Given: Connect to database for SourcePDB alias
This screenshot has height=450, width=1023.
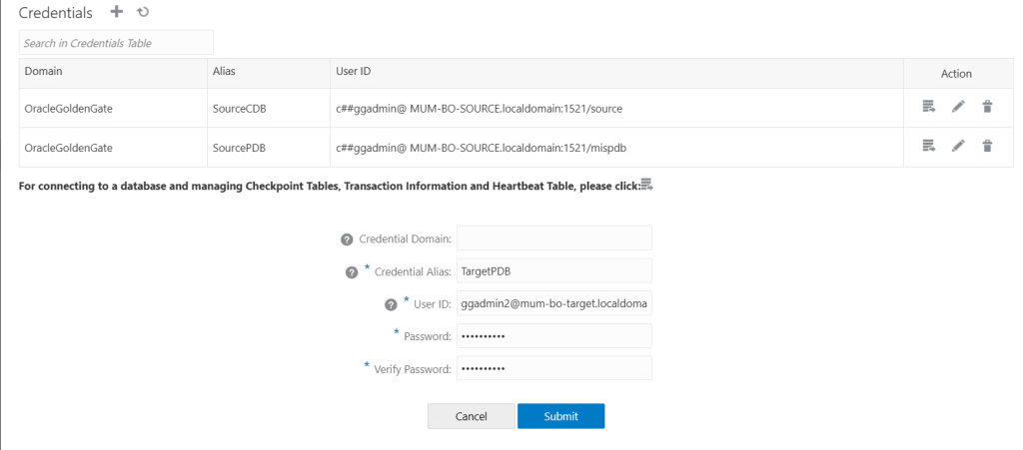Looking at the screenshot, I should (x=928, y=147).
